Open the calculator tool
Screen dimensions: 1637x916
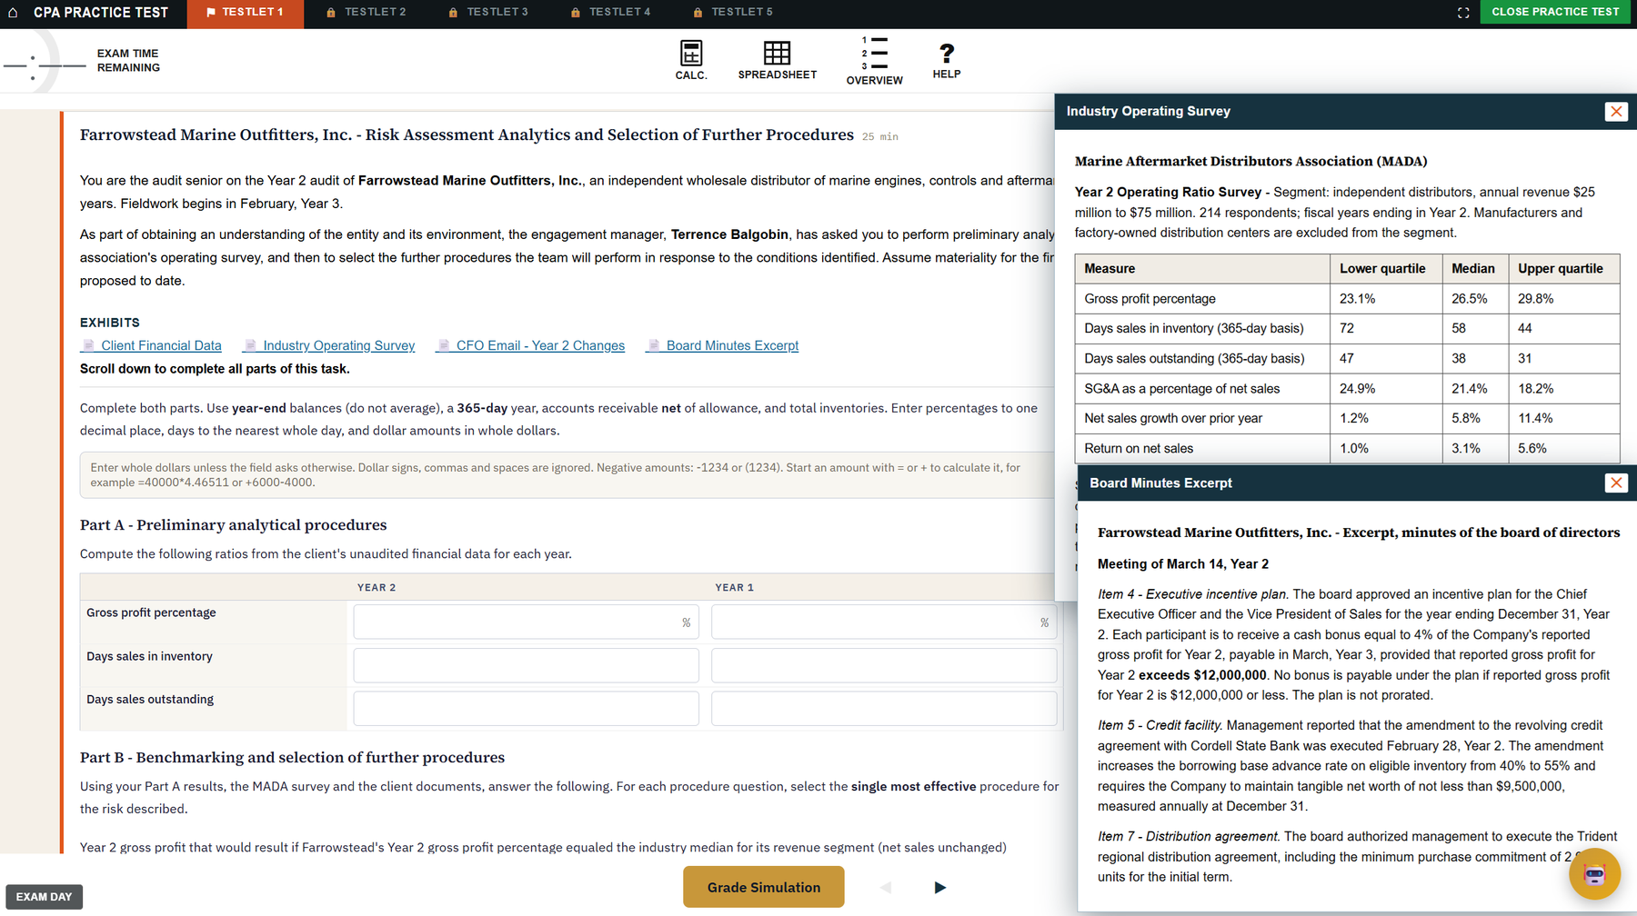pos(691,60)
